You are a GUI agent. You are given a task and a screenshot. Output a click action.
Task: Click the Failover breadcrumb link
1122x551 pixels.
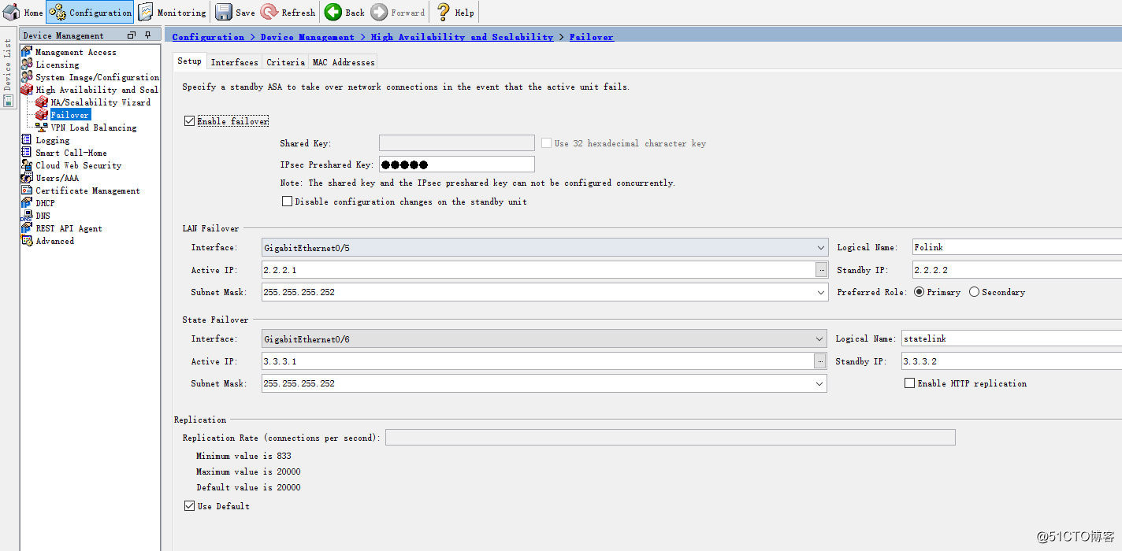pos(591,37)
